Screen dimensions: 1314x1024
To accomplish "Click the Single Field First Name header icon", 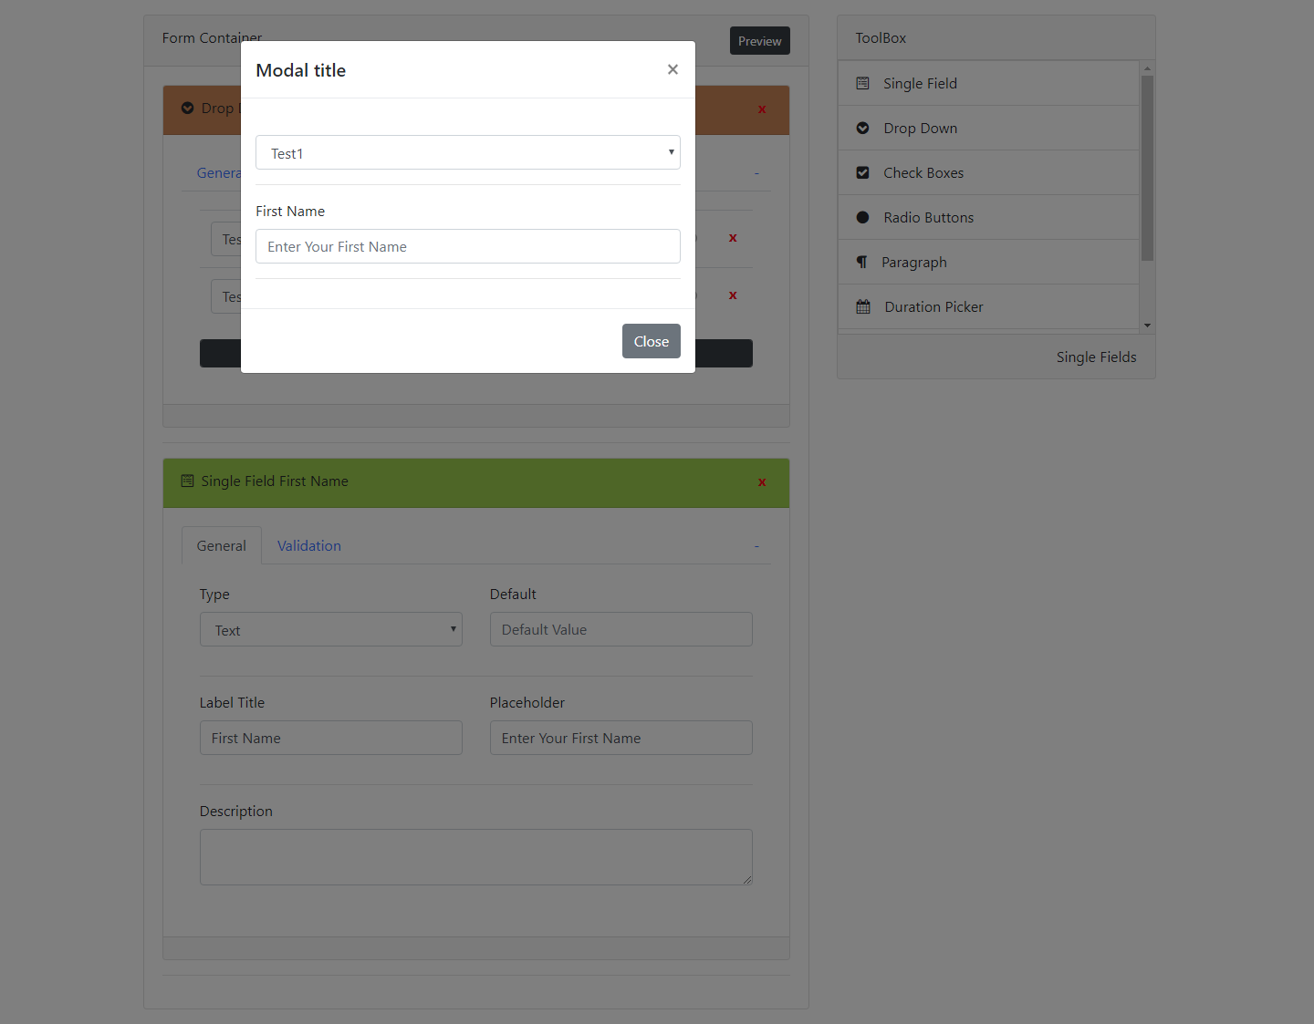I will pyautogui.click(x=187, y=481).
